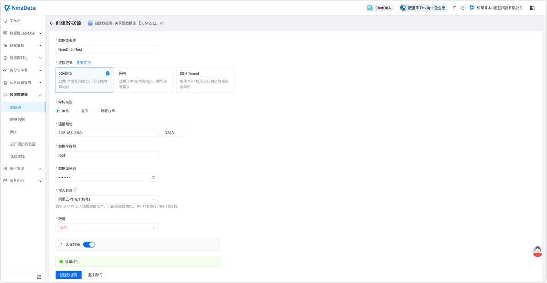Screen dimensions: 547x283
Task: Click the 工作台 home icon
Action: point(5,21)
